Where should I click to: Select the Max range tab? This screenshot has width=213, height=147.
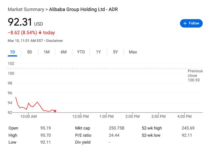(x=133, y=52)
